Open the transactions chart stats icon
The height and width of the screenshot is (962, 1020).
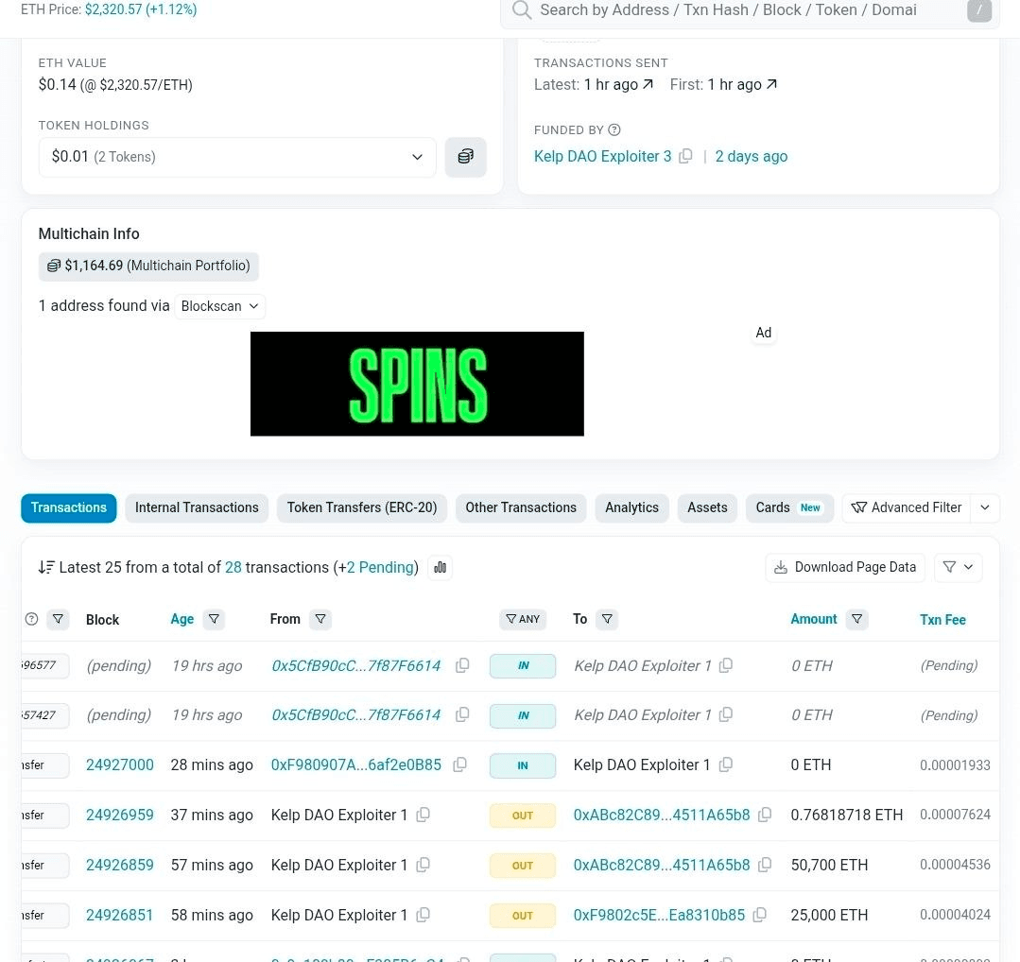coord(439,567)
